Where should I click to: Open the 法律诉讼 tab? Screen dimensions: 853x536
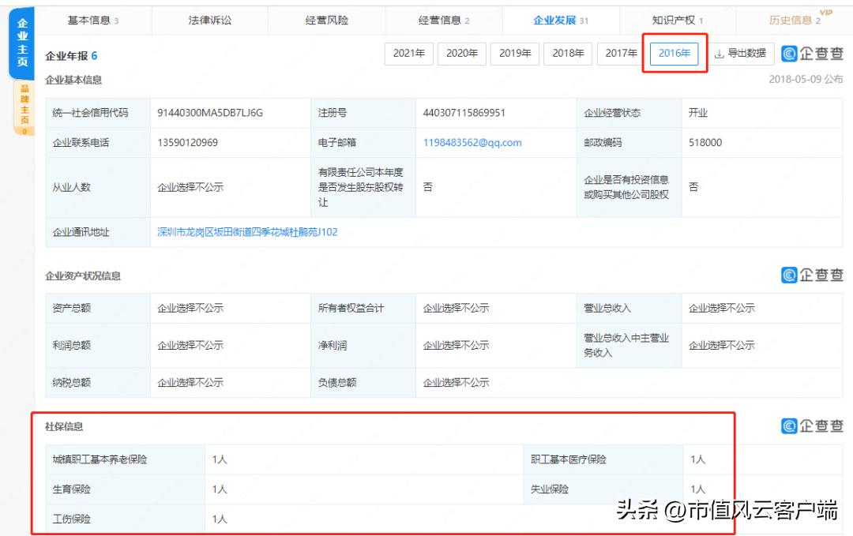coord(208,20)
